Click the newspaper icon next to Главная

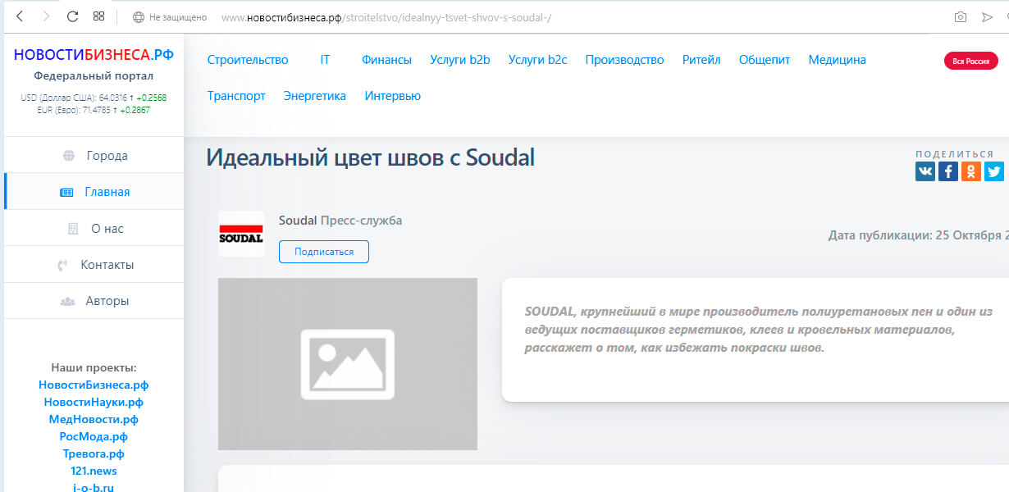tap(66, 192)
